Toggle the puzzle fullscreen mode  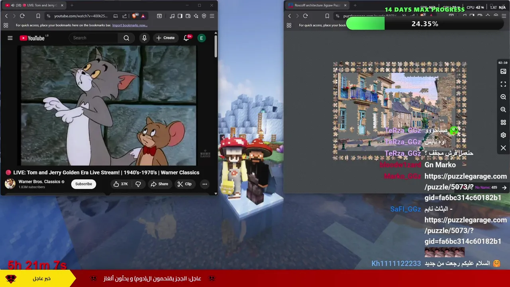point(503,84)
